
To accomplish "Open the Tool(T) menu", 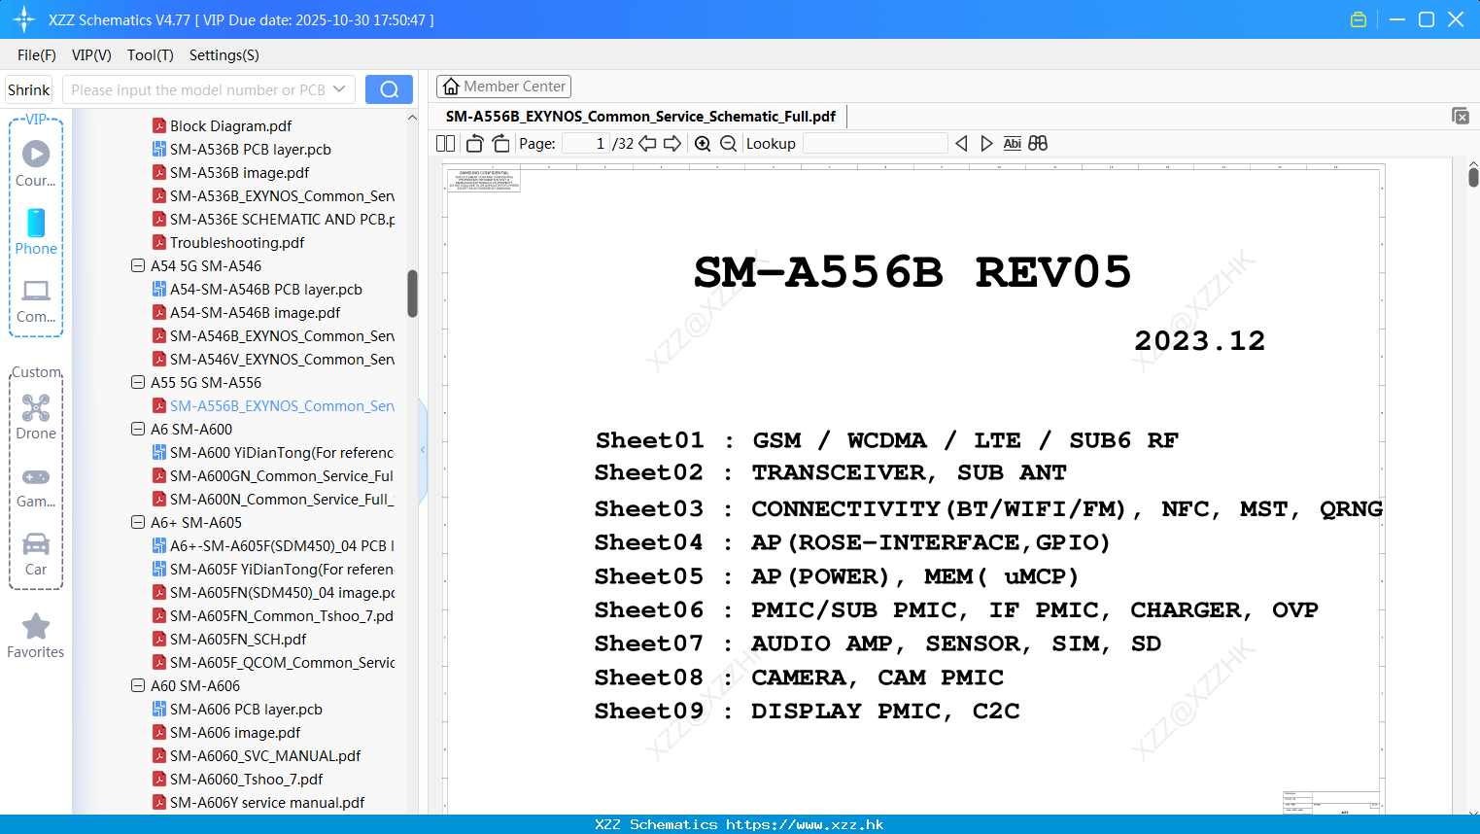I will point(151,55).
